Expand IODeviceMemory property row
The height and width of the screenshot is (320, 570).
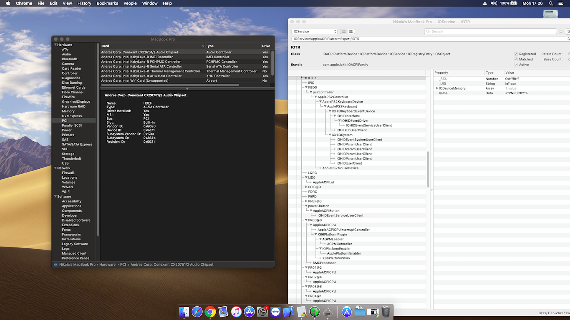(x=437, y=88)
